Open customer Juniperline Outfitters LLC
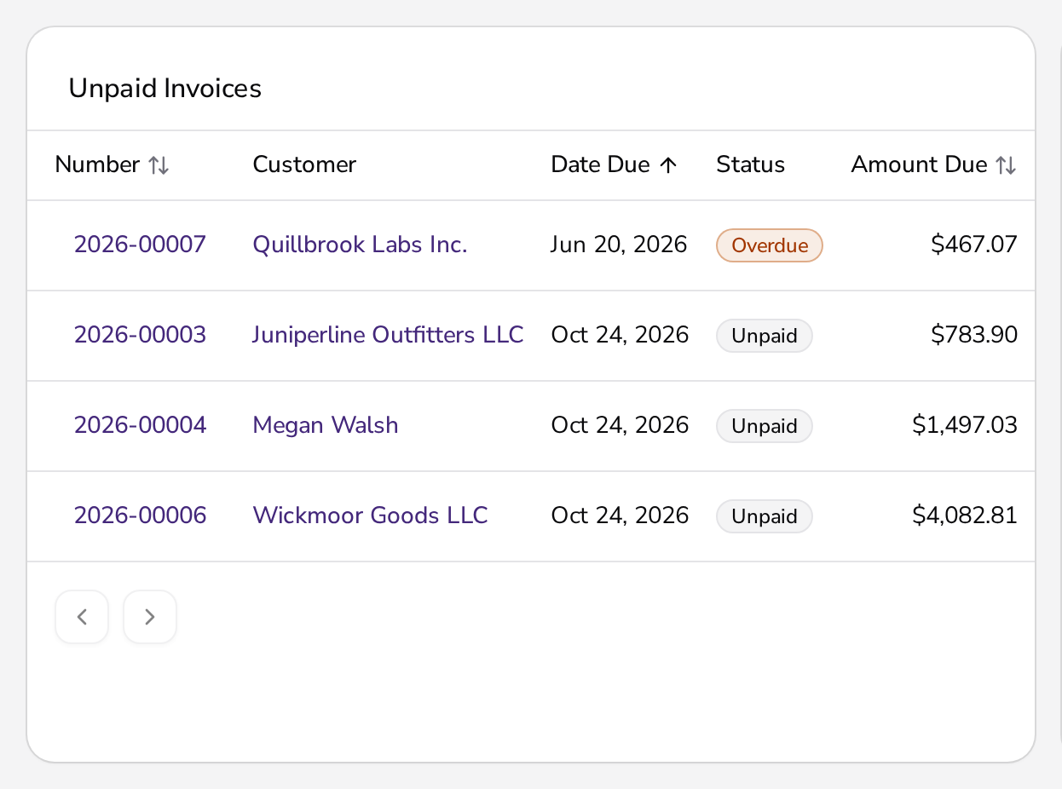The height and width of the screenshot is (789, 1062). pyautogui.click(x=388, y=336)
